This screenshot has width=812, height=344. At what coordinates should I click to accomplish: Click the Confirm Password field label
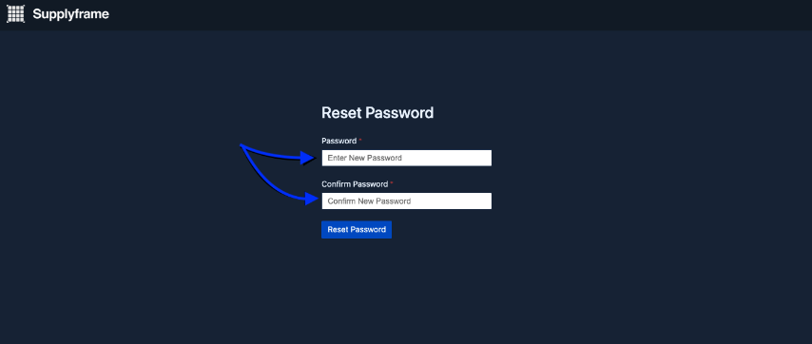click(355, 183)
